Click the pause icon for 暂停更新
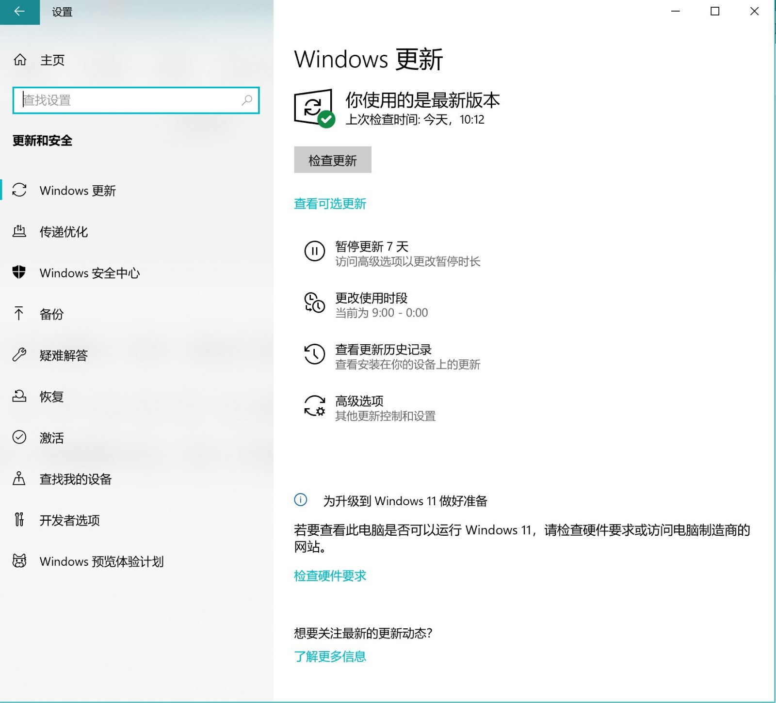Image resolution: width=776 pixels, height=703 pixels. click(315, 251)
